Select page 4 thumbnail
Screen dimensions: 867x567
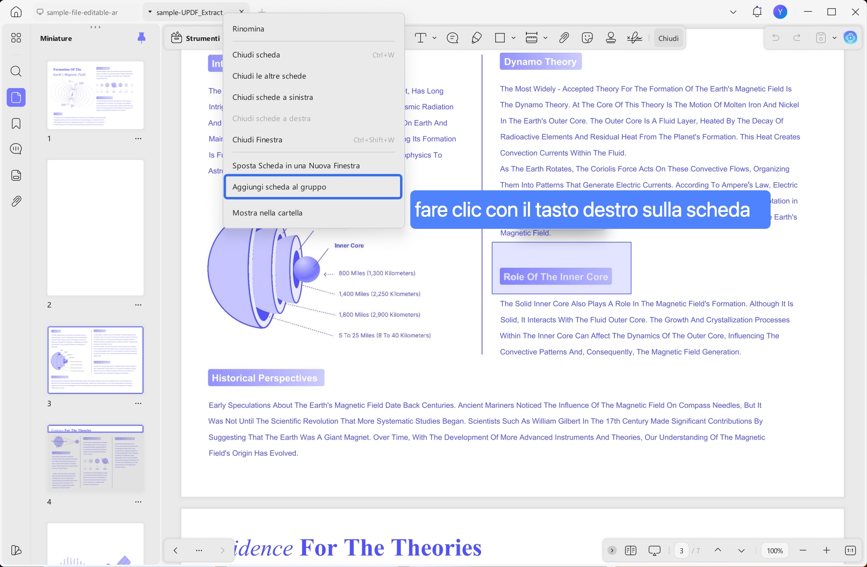[x=96, y=458]
